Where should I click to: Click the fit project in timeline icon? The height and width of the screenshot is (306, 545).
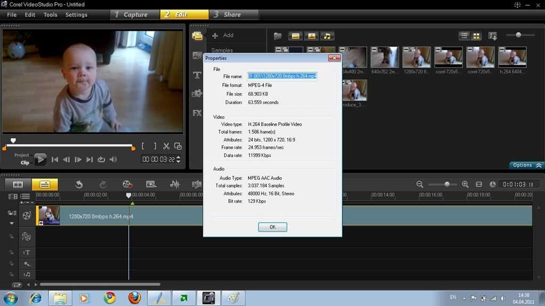coord(478,184)
